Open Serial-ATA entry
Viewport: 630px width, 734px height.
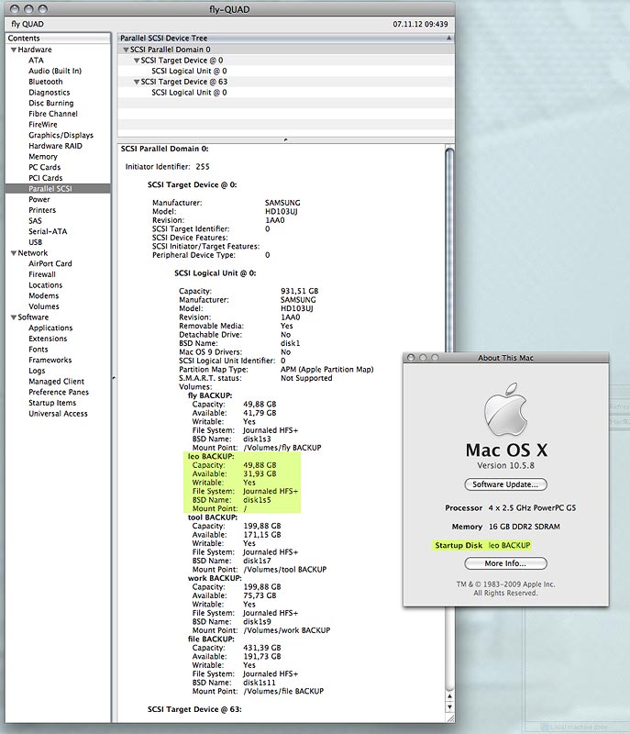pos(48,232)
